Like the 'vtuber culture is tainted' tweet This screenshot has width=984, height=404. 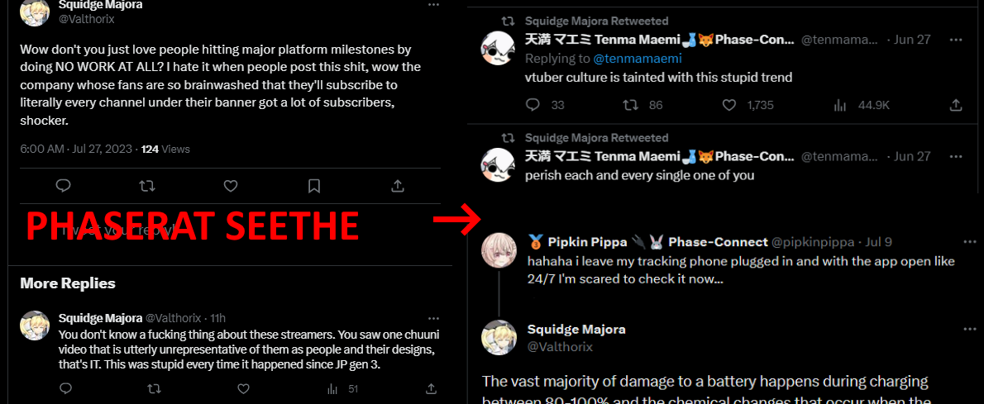pyautogui.click(x=728, y=106)
